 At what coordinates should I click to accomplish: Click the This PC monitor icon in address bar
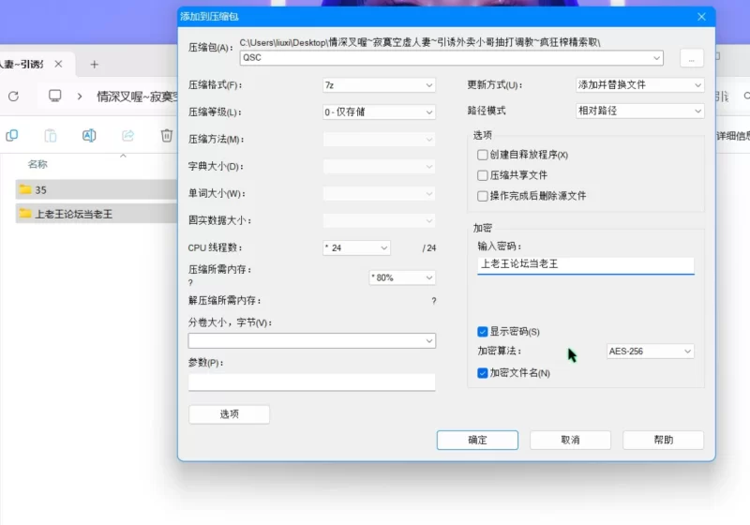(55, 96)
